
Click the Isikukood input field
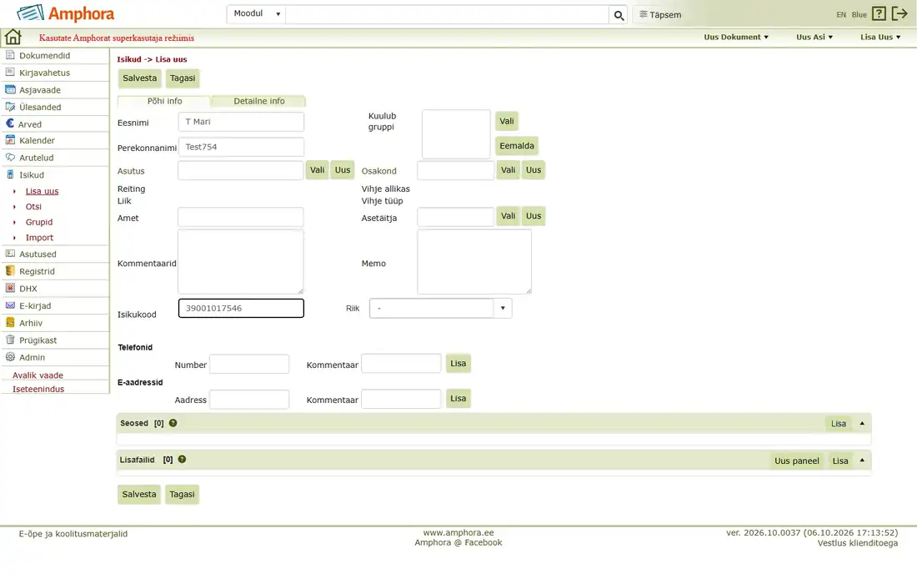point(241,309)
